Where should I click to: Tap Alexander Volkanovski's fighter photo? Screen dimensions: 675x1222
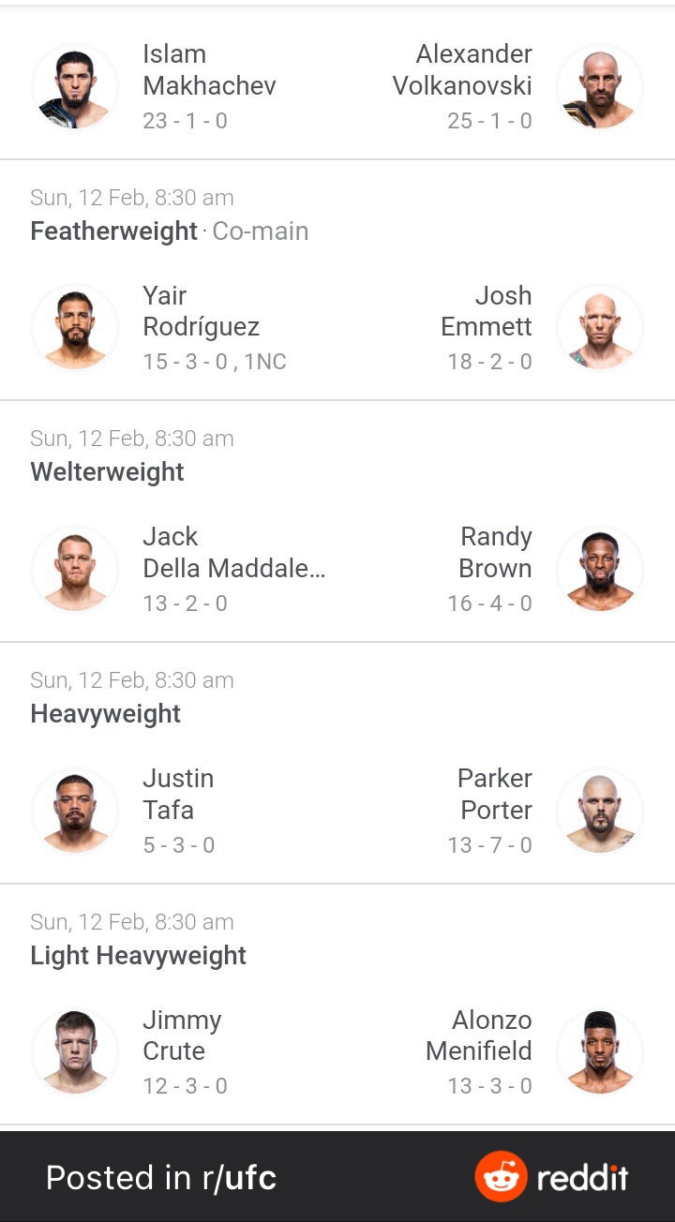click(600, 86)
